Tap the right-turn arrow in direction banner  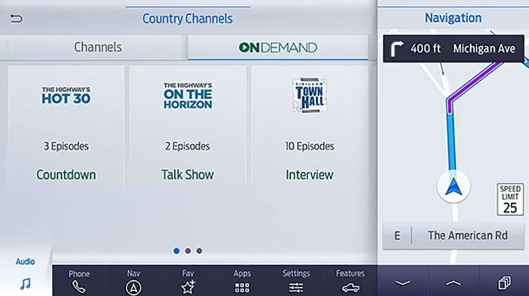tap(397, 49)
